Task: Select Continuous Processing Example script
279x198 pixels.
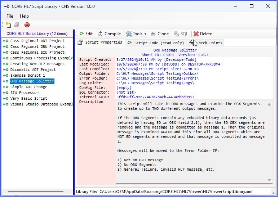Action: click(x=41, y=58)
